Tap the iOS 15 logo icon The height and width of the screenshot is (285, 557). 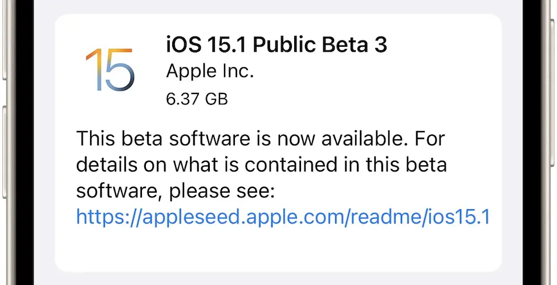coord(110,70)
